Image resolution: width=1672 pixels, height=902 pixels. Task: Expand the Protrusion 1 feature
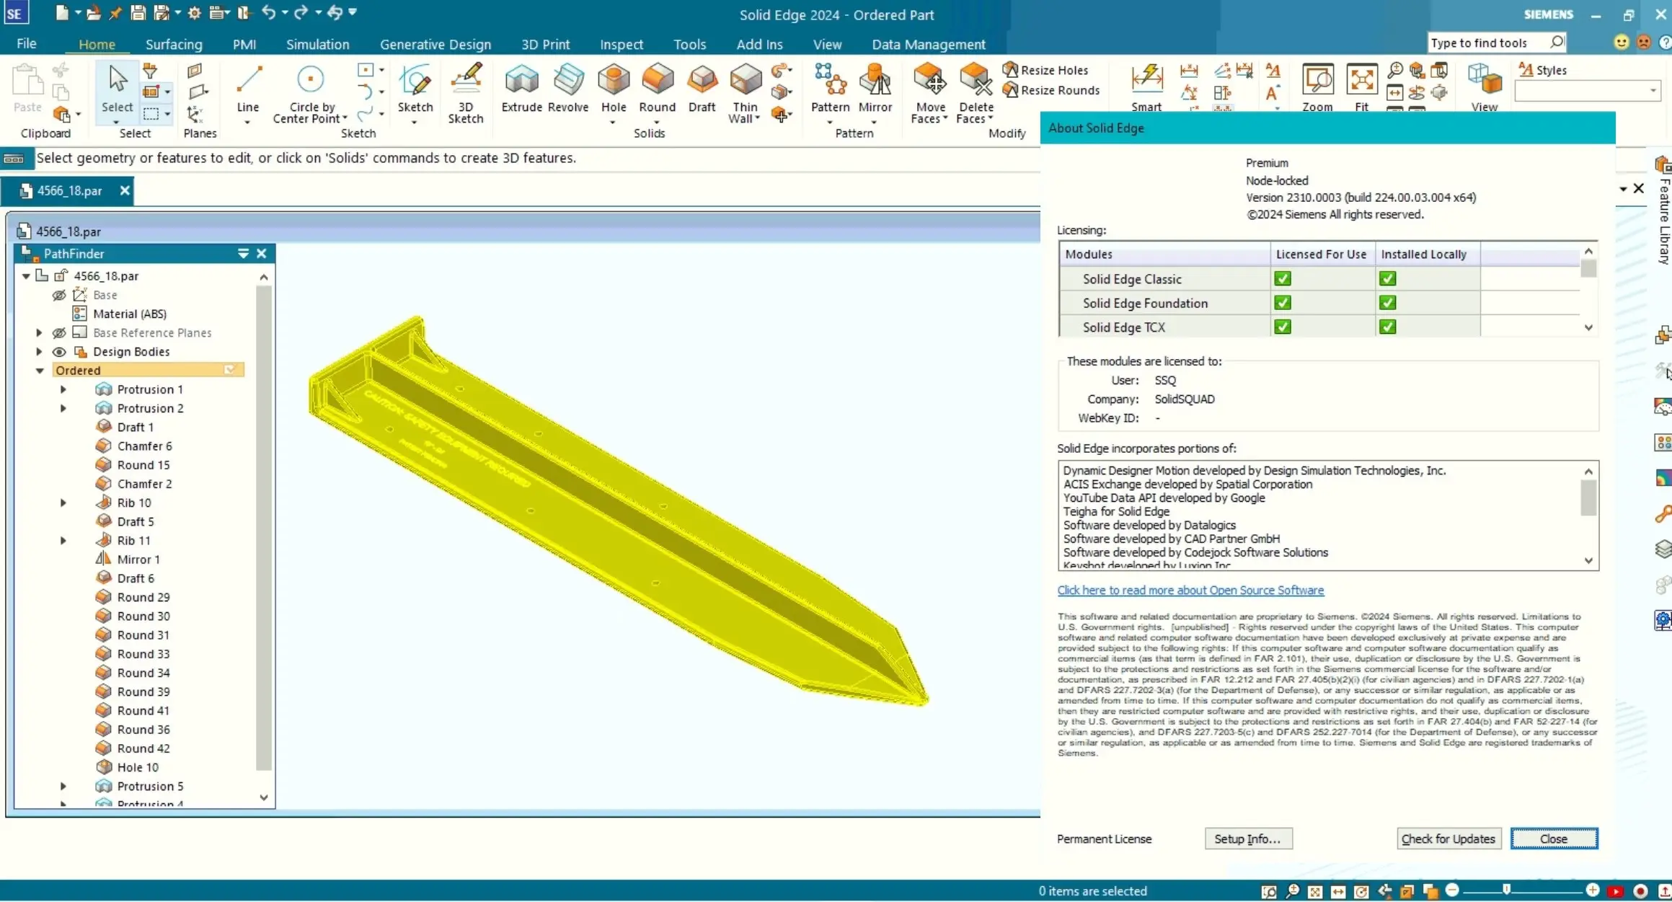(x=63, y=389)
